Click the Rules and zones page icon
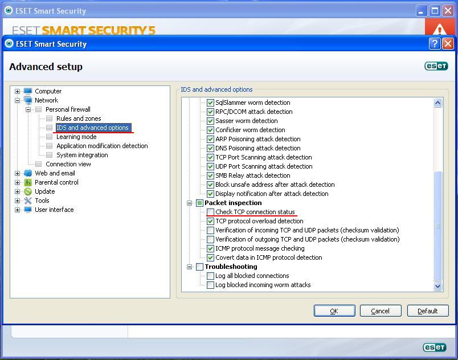Image resolution: width=458 pixels, height=360 pixels. pyautogui.click(x=50, y=118)
